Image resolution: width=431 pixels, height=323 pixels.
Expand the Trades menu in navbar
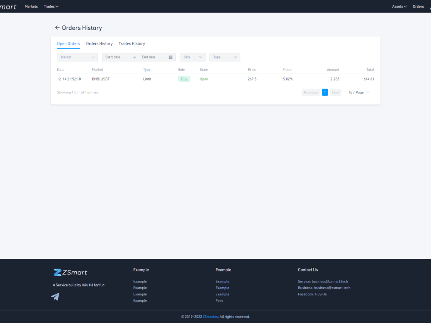(x=51, y=6)
